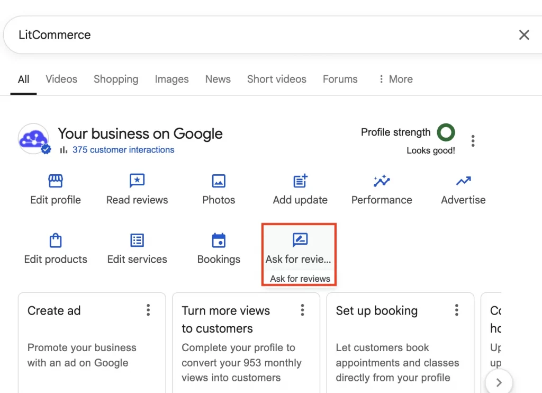Open the Create ad card three-dot menu
The width and height of the screenshot is (542, 393).
click(148, 310)
